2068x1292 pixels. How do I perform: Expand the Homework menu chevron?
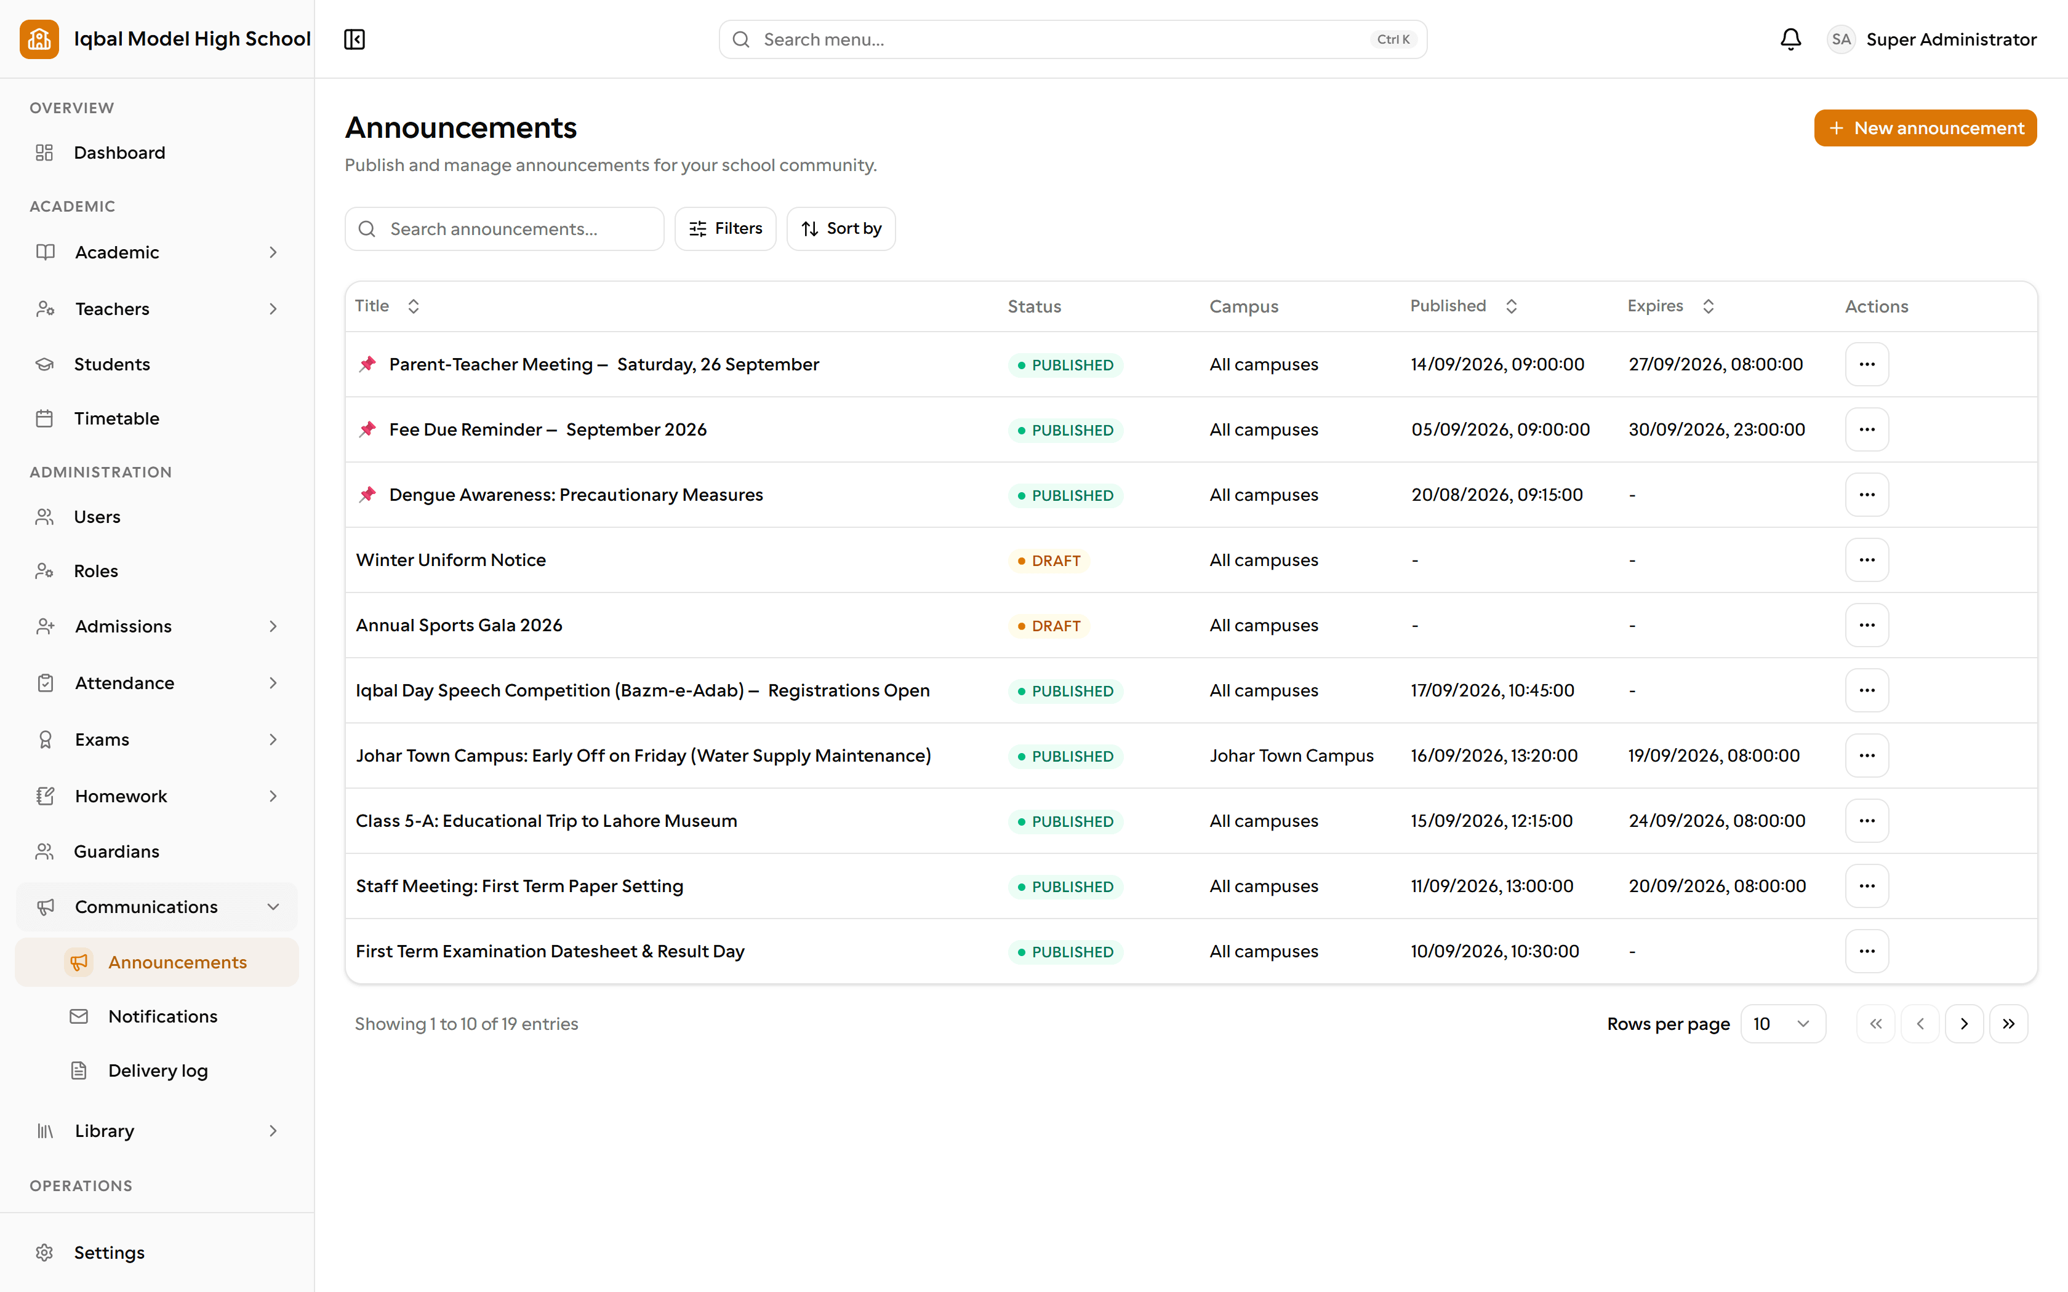click(273, 796)
